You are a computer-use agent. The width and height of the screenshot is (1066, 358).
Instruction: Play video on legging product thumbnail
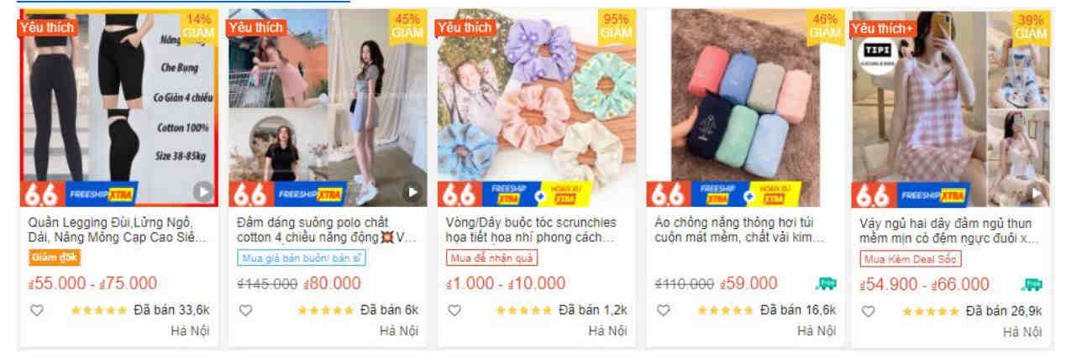click(x=202, y=192)
